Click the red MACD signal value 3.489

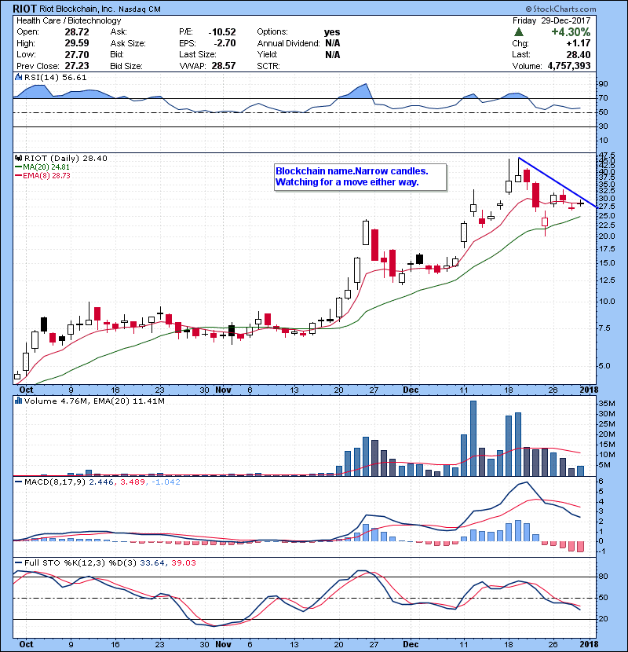click(x=132, y=482)
